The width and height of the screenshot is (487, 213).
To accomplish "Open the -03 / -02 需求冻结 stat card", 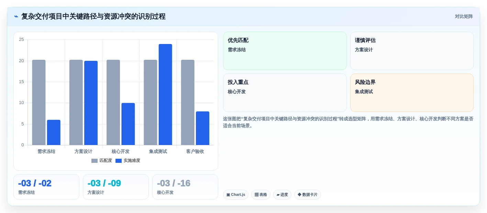I will 46,187.
